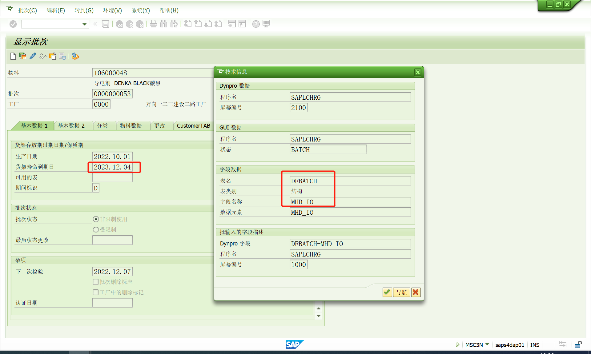Switch to the 更改 tab
The image size is (591, 354).
(x=159, y=125)
